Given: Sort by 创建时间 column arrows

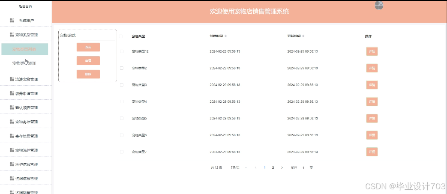Looking at the screenshot, I should [226, 36].
